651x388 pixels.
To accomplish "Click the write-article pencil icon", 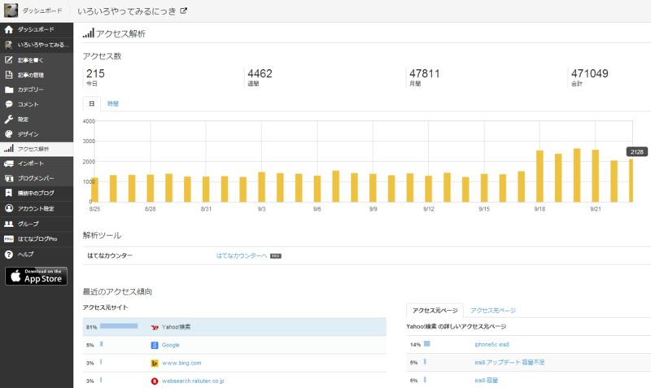I will (x=9, y=59).
